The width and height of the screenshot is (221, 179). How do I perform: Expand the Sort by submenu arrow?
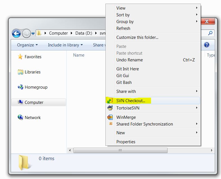tap(197, 15)
